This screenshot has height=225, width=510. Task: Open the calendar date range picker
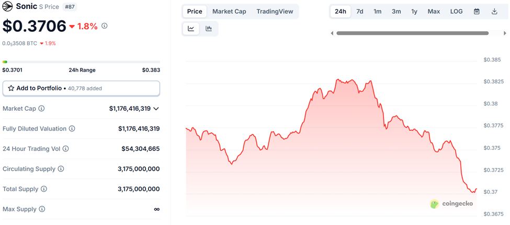click(477, 11)
